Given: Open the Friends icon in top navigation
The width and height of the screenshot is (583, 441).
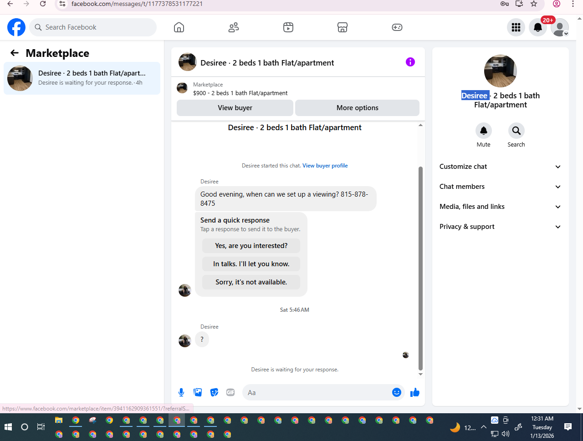Looking at the screenshot, I should point(234,27).
